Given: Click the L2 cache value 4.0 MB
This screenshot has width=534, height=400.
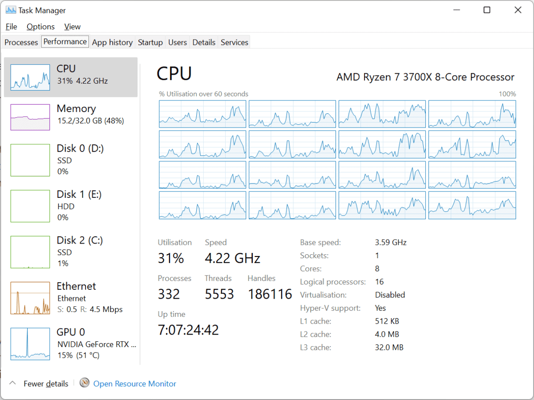Looking at the screenshot, I should [x=387, y=334].
